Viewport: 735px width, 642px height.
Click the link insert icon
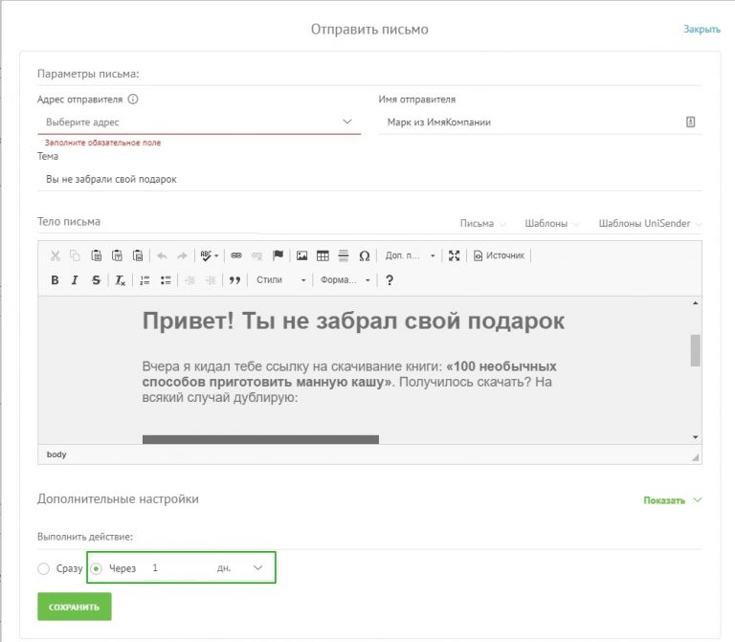tap(236, 255)
